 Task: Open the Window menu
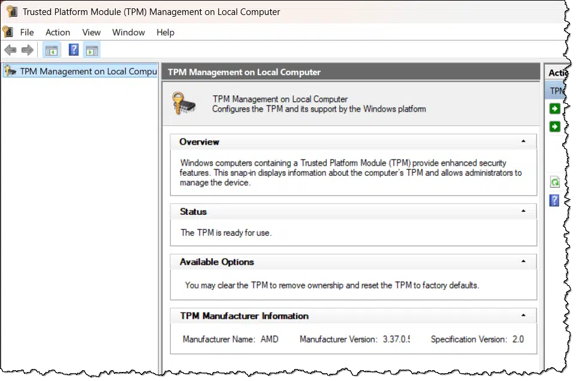[x=128, y=32]
